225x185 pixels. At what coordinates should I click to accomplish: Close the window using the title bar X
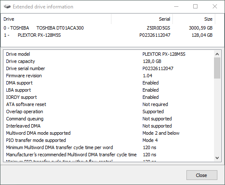[x=215, y=6]
